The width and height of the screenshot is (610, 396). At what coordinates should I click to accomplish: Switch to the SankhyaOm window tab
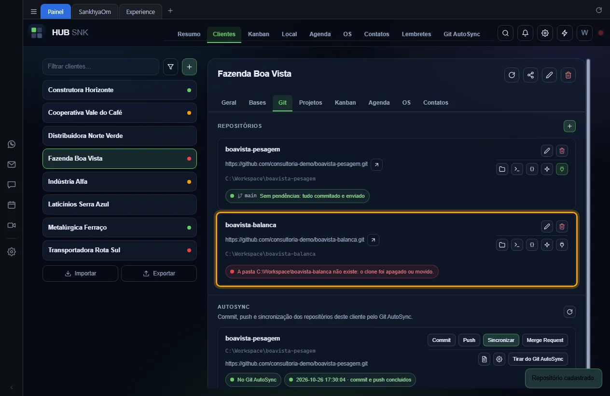pos(95,12)
